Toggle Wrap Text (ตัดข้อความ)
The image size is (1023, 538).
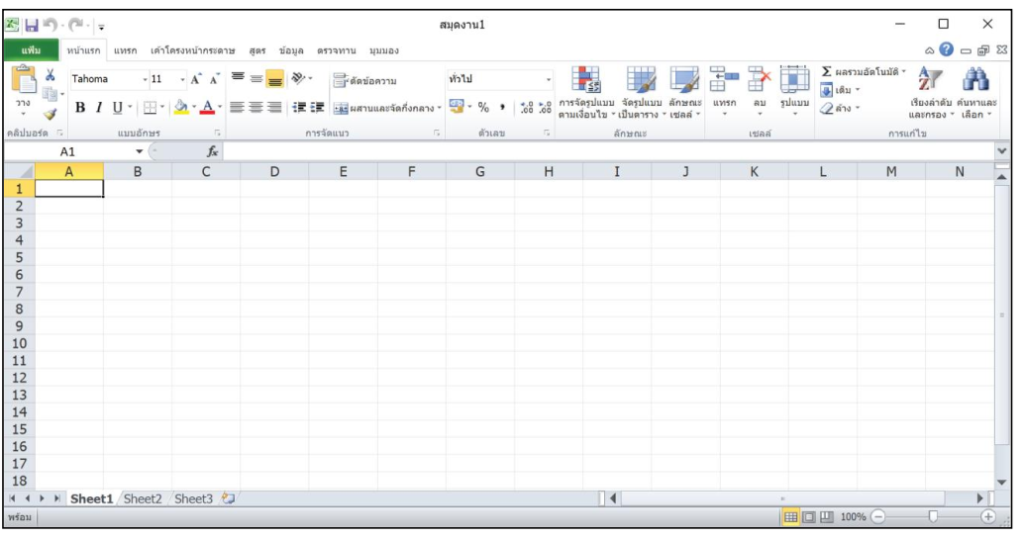coord(365,81)
